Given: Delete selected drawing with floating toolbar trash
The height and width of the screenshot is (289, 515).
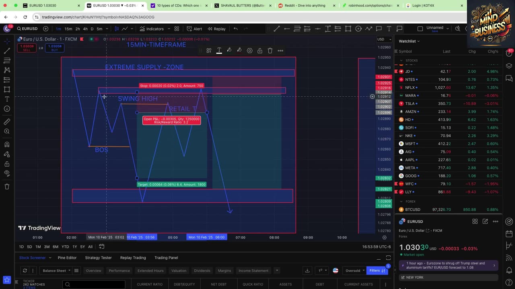Looking at the screenshot, I should [x=270, y=51].
